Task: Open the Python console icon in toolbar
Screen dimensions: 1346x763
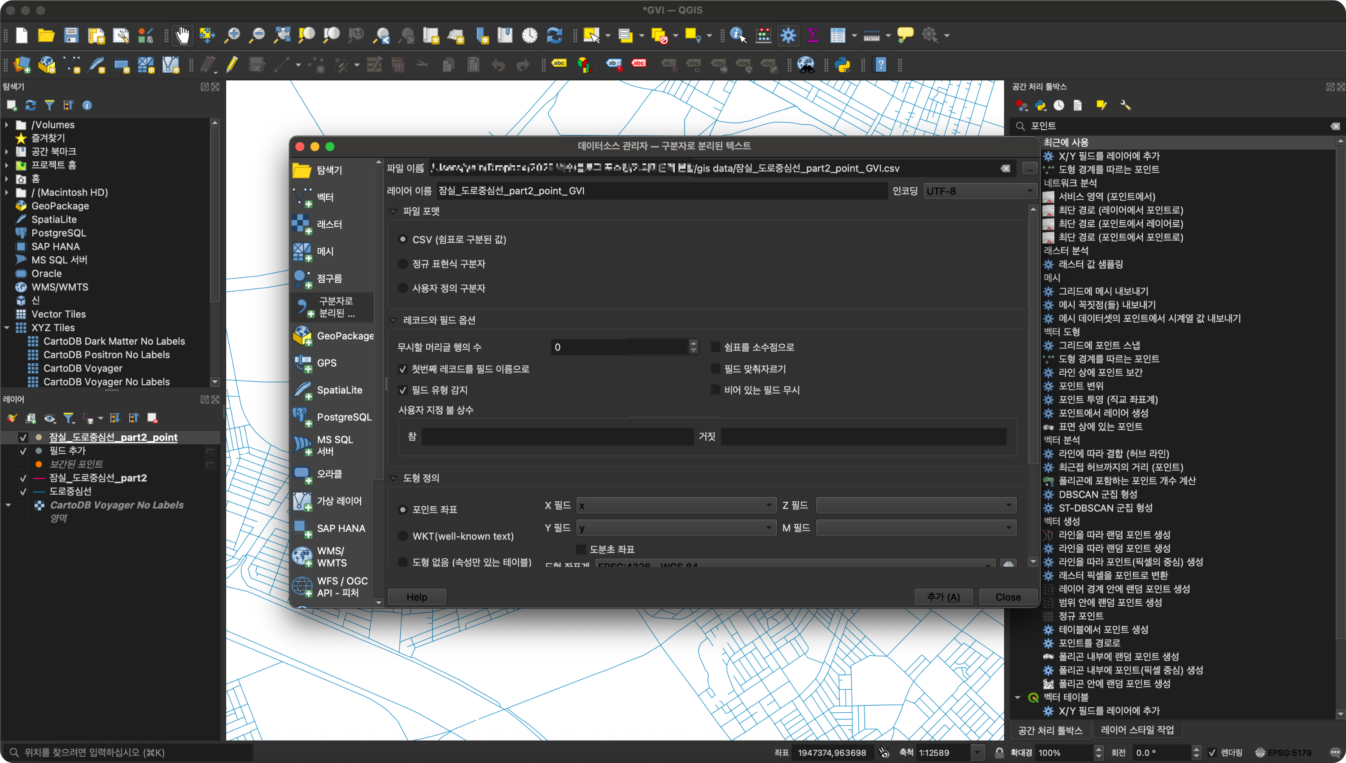Action: pos(842,65)
